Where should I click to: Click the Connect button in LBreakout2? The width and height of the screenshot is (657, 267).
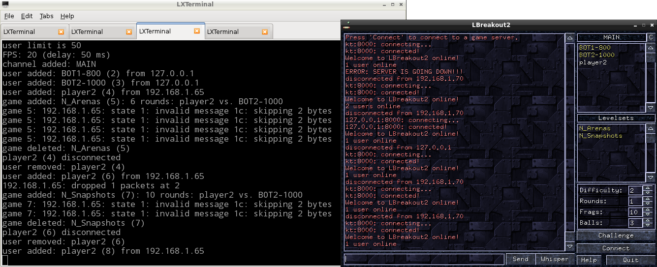[x=616, y=248]
